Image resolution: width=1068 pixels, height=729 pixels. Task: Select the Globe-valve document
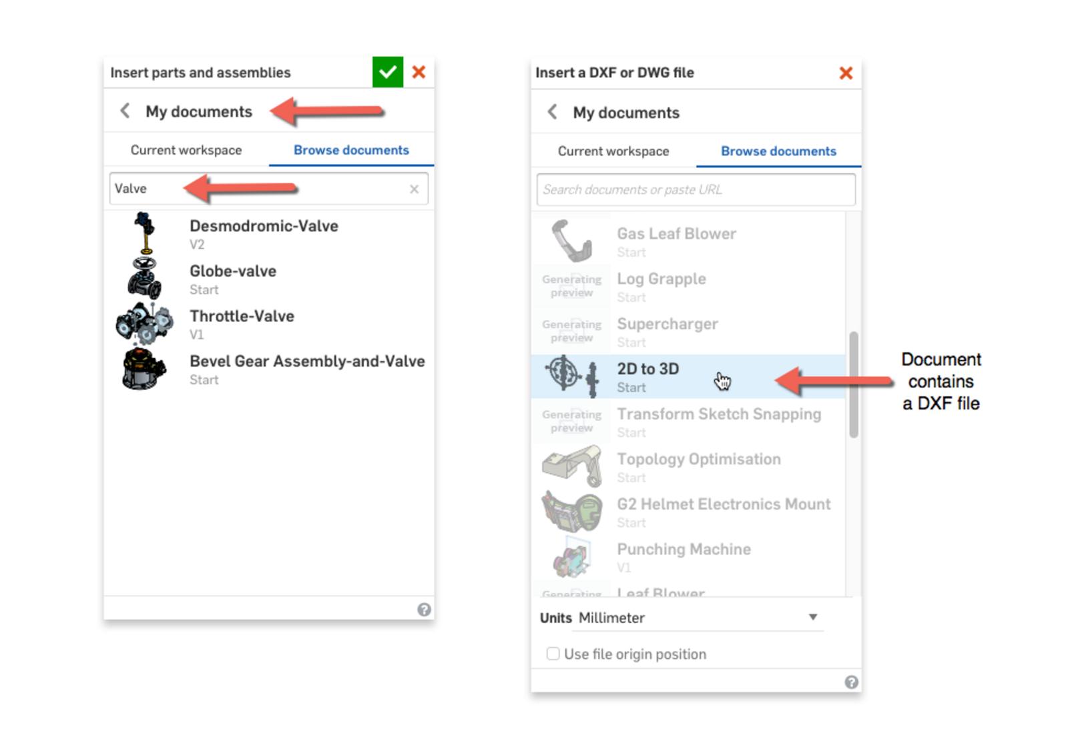233,271
